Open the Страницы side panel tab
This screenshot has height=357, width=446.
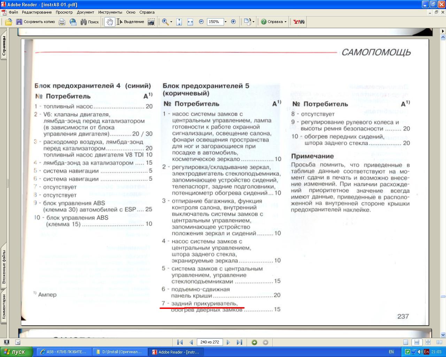point(4,46)
